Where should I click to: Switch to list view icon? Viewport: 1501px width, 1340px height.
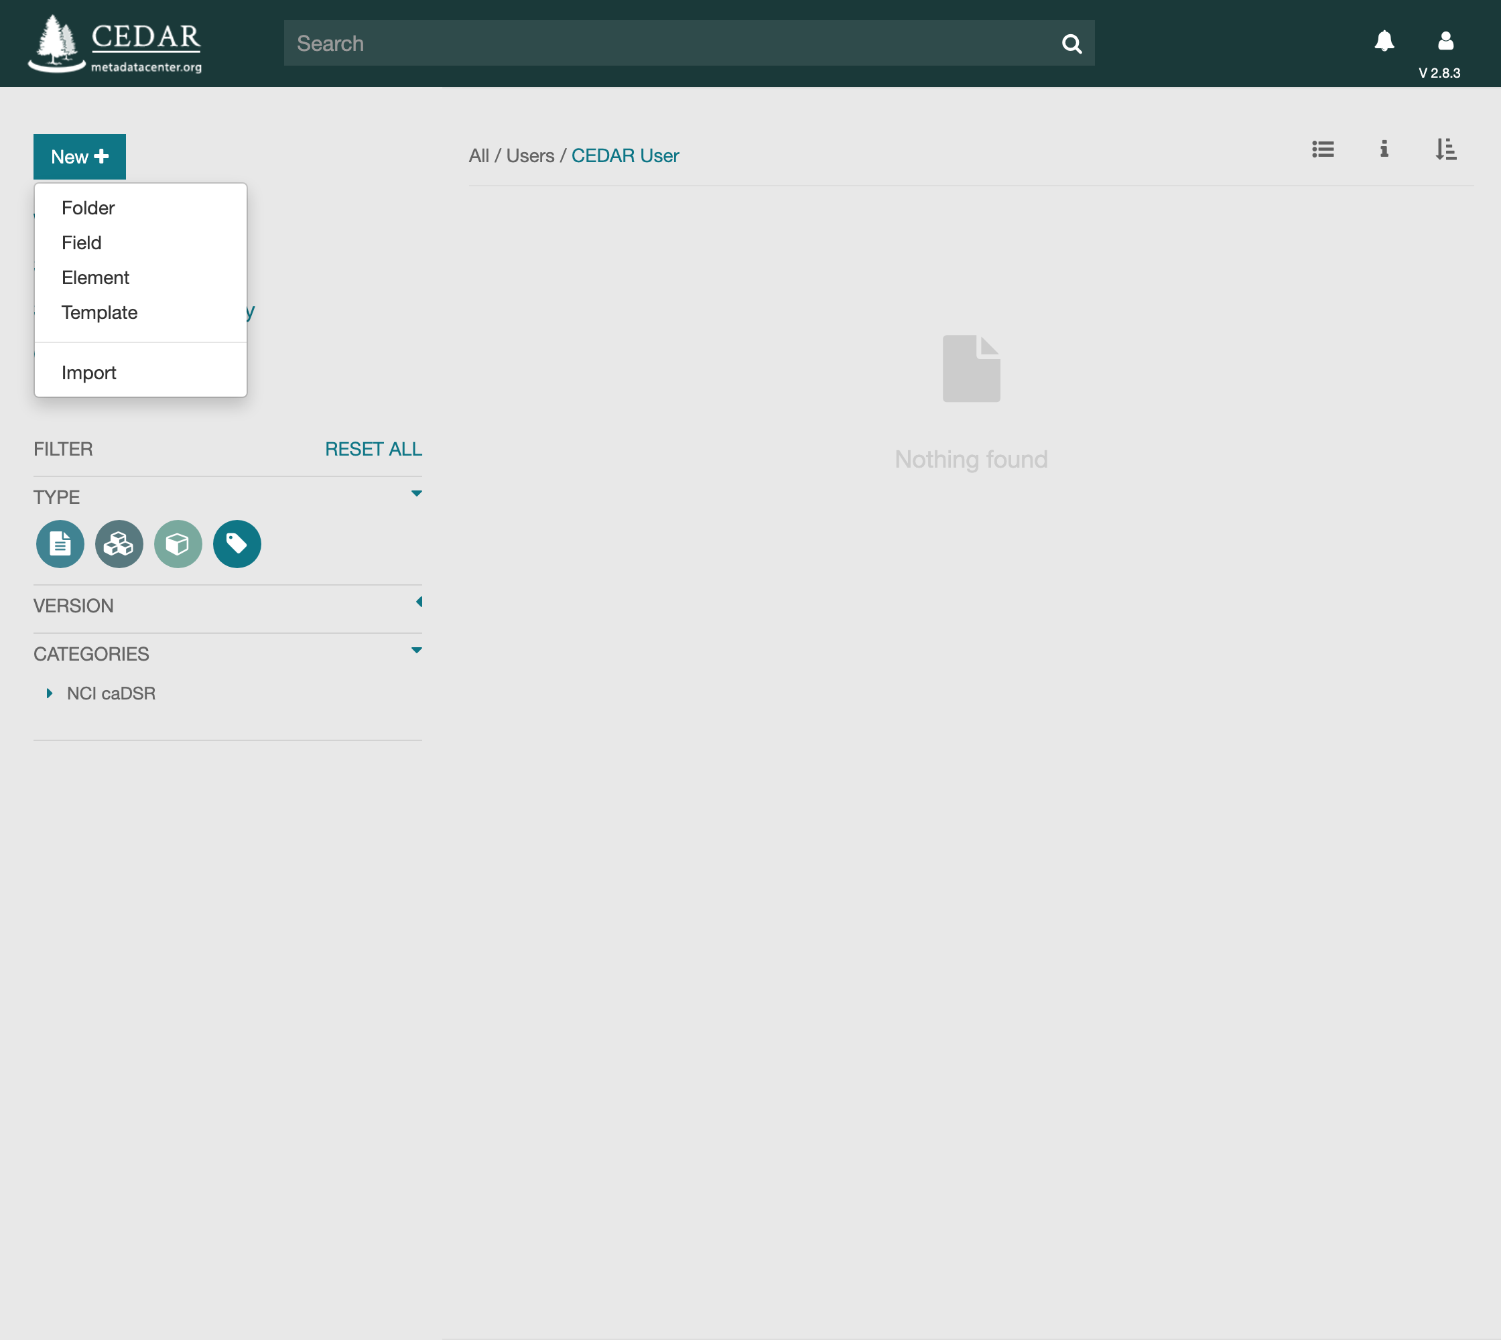click(x=1323, y=149)
